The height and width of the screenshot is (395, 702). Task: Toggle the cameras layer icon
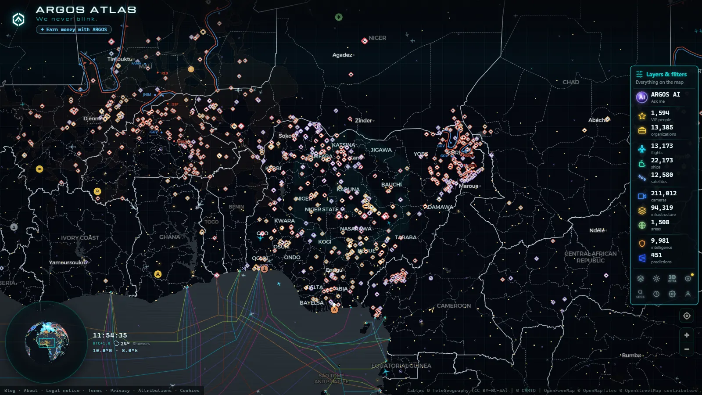coord(642,196)
